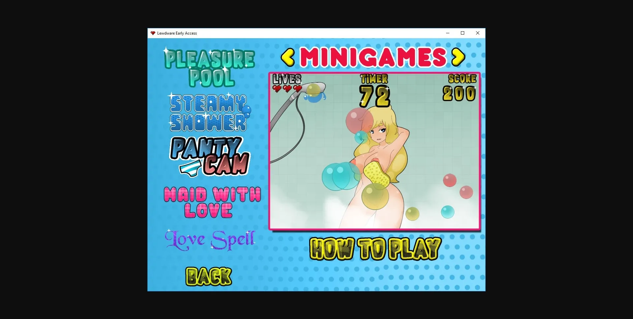Screen dimensions: 633x319
Task: Select the Steamy Shower minigame
Action: (208, 112)
